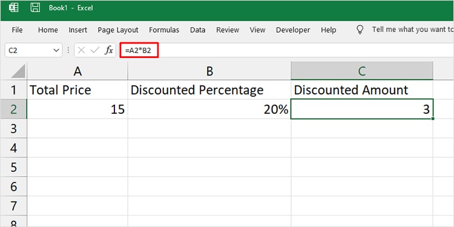Open the Review tab
This screenshot has width=454, height=227.
[228, 30]
